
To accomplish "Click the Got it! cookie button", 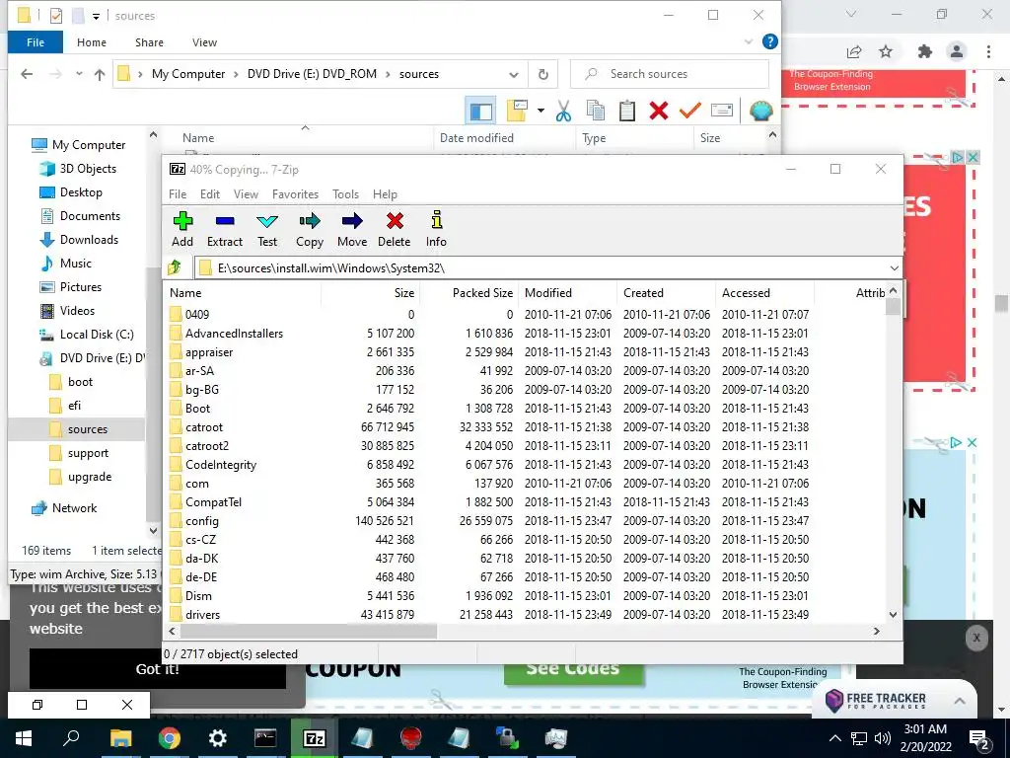I will point(158,669).
